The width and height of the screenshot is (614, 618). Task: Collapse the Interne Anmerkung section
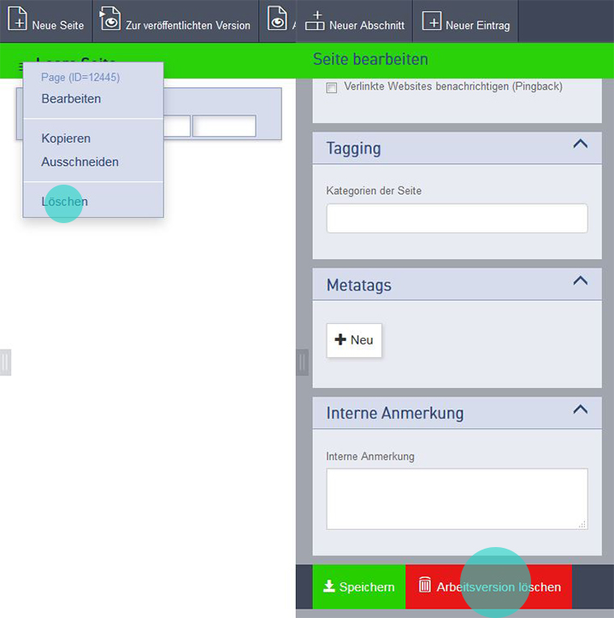pyautogui.click(x=580, y=409)
